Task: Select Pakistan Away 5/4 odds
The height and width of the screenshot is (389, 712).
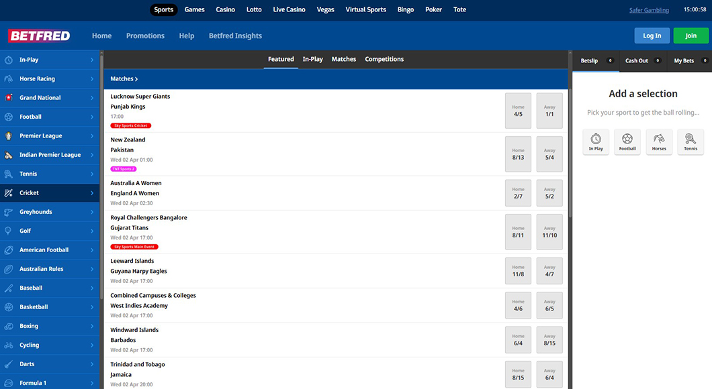Action: (549, 154)
